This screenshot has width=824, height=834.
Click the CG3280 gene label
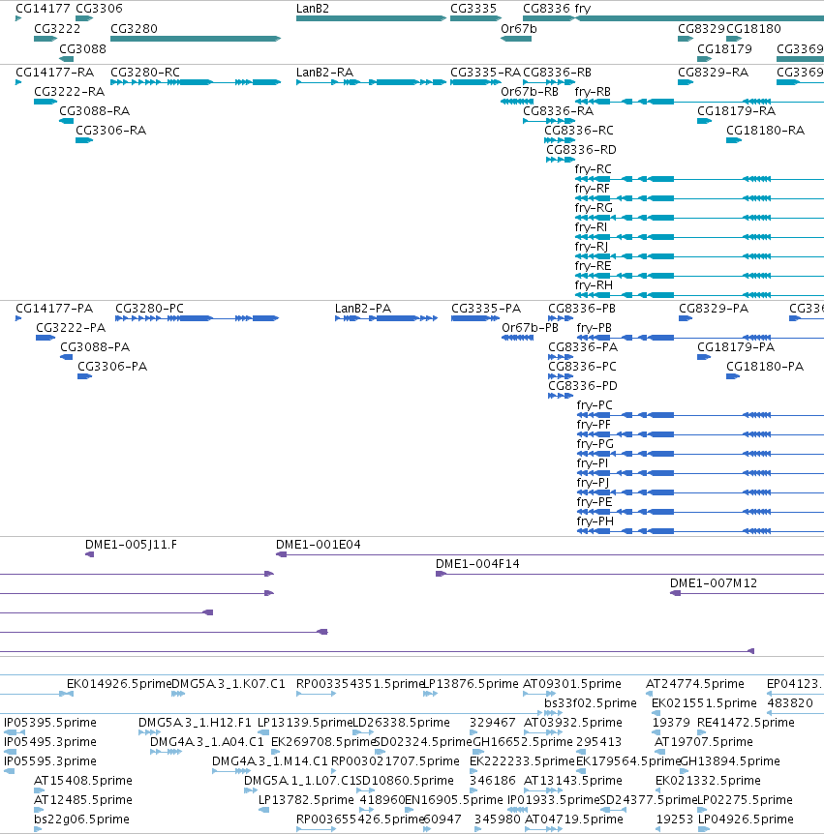(135, 29)
